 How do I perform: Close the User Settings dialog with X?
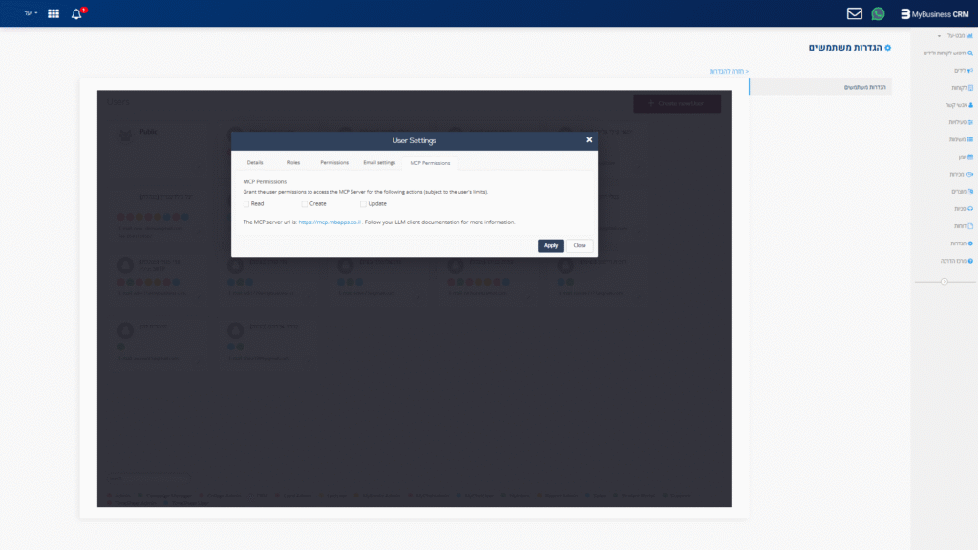coord(589,139)
